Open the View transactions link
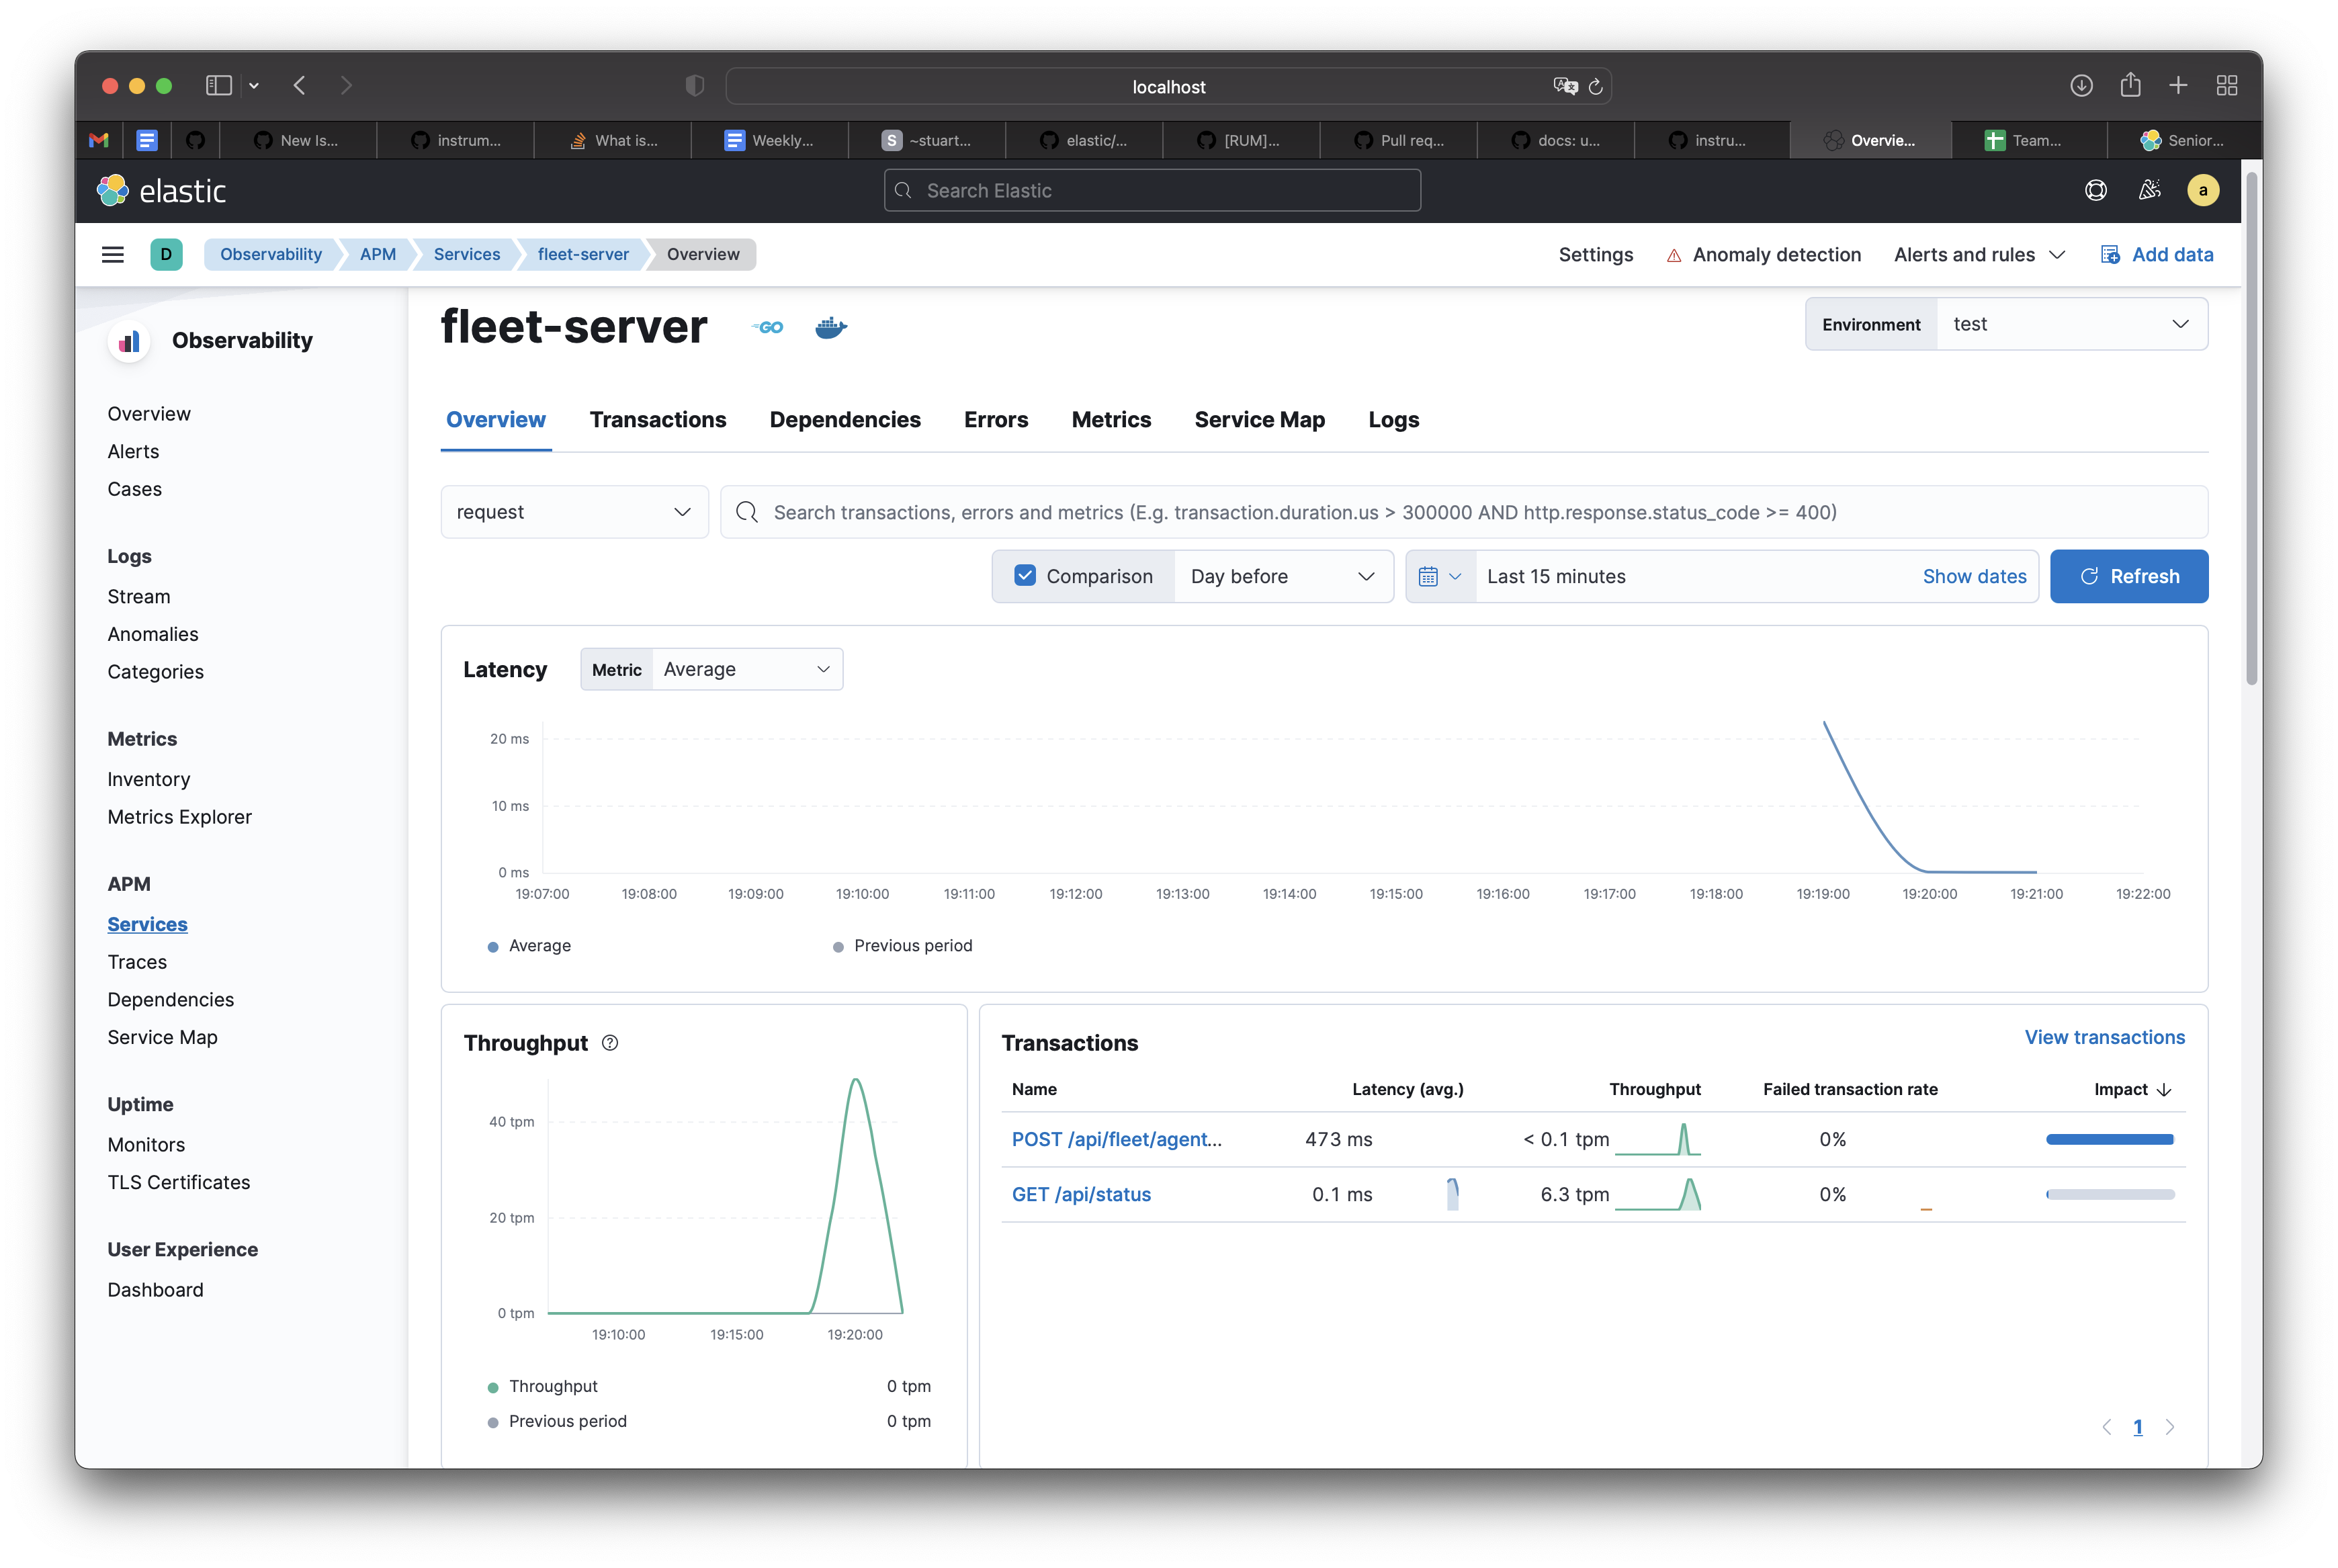Screen dimensions: 2338x1568 pyautogui.click(x=2104, y=1037)
